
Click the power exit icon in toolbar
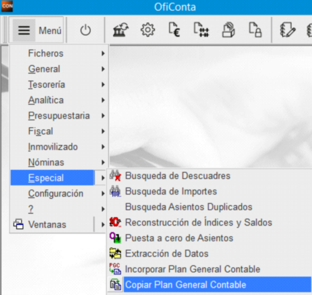click(x=86, y=30)
